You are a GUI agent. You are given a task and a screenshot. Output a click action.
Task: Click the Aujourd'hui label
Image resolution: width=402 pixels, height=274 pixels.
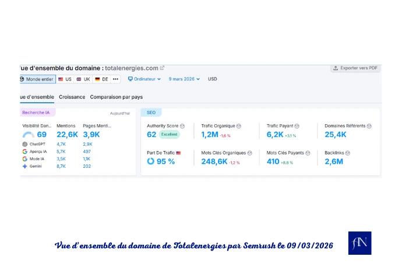(120, 114)
